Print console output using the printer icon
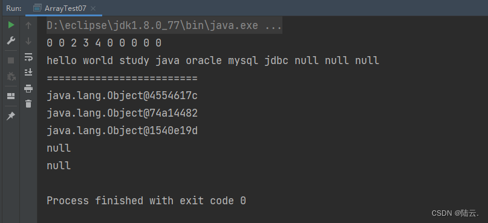The height and width of the screenshot is (223, 488). point(28,88)
